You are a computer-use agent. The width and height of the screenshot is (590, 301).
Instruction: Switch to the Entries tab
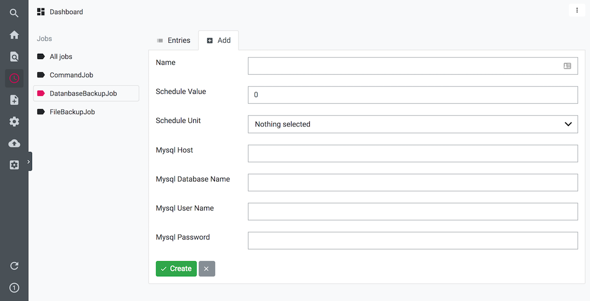[174, 40]
